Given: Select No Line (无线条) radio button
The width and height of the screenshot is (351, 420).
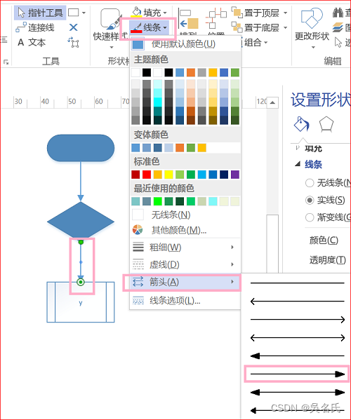Looking at the screenshot, I should [x=310, y=183].
